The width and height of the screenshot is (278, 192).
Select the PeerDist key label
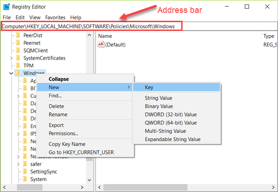(33, 36)
